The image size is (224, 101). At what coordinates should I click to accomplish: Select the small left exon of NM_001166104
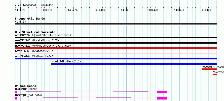pyautogui.click(x=16, y=98)
